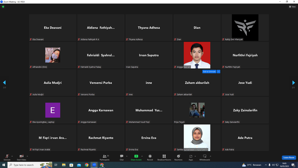This screenshot has height=168, width=298.
Task: Open more options button beside Ask to Unmute
Action: 218,71
